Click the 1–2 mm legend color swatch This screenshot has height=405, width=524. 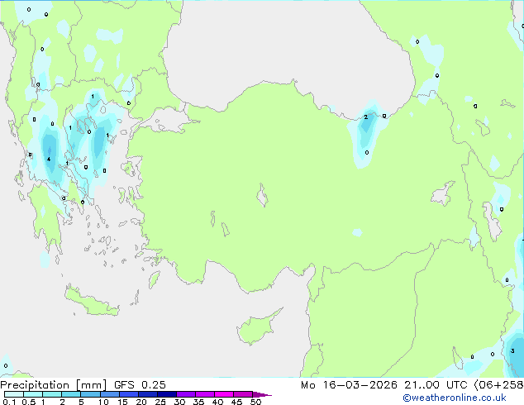(52, 394)
